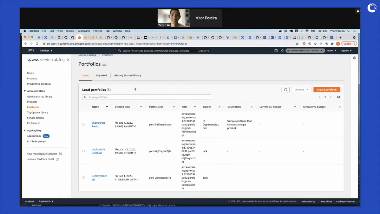Screen dimensions: 380x214
Task: Open the Ireland region selector
Action: [x=331, y=51]
